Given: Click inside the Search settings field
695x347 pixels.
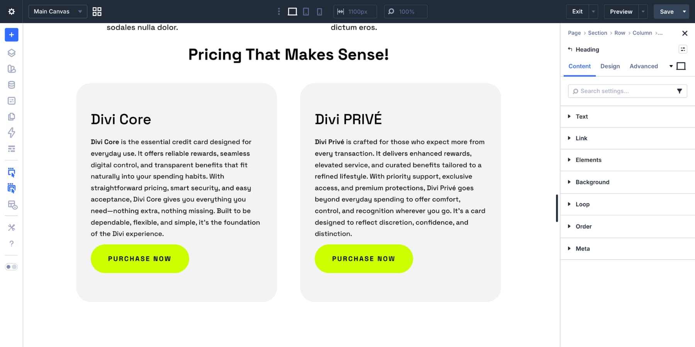Looking at the screenshot, I should [x=618, y=91].
